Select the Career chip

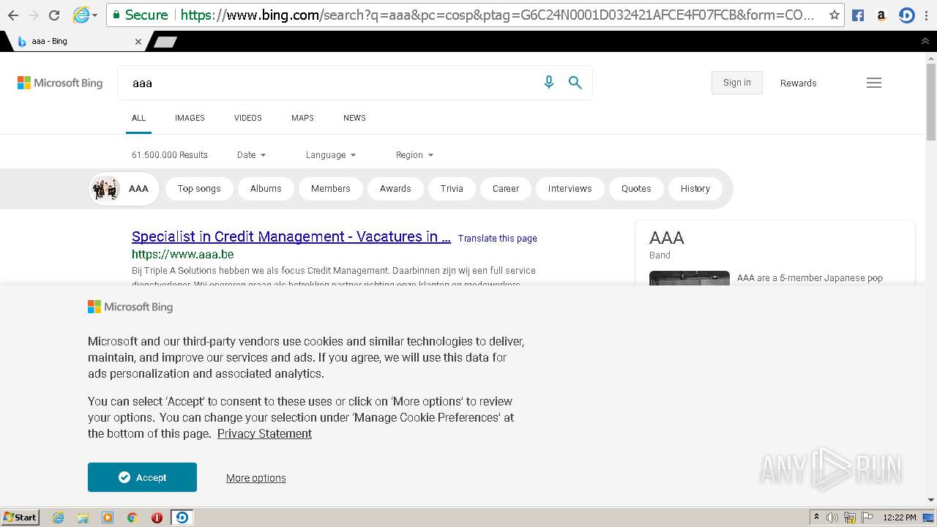[x=506, y=189]
